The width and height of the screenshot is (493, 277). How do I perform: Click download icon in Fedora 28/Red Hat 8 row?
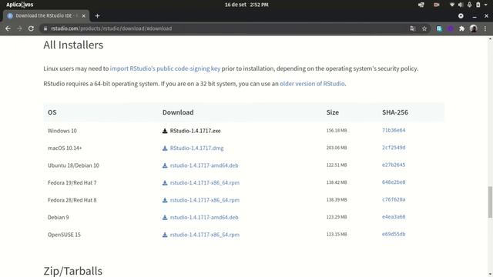pyautogui.click(x=165, y=200)
